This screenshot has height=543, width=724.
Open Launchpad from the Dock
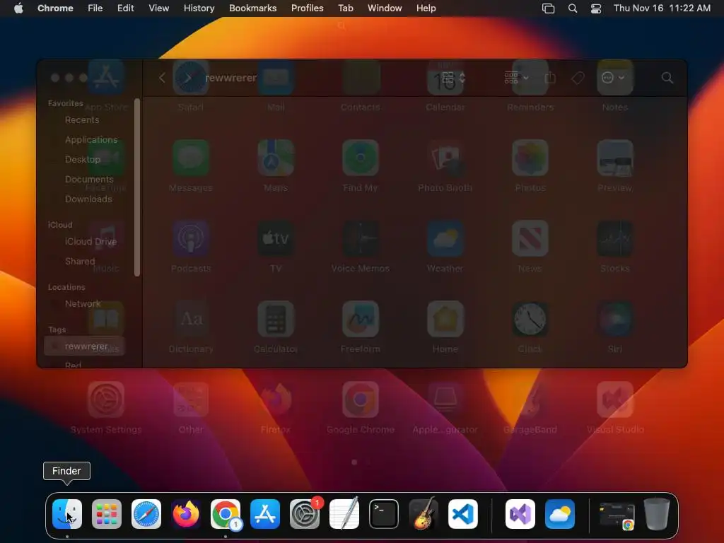coord(107,514)
